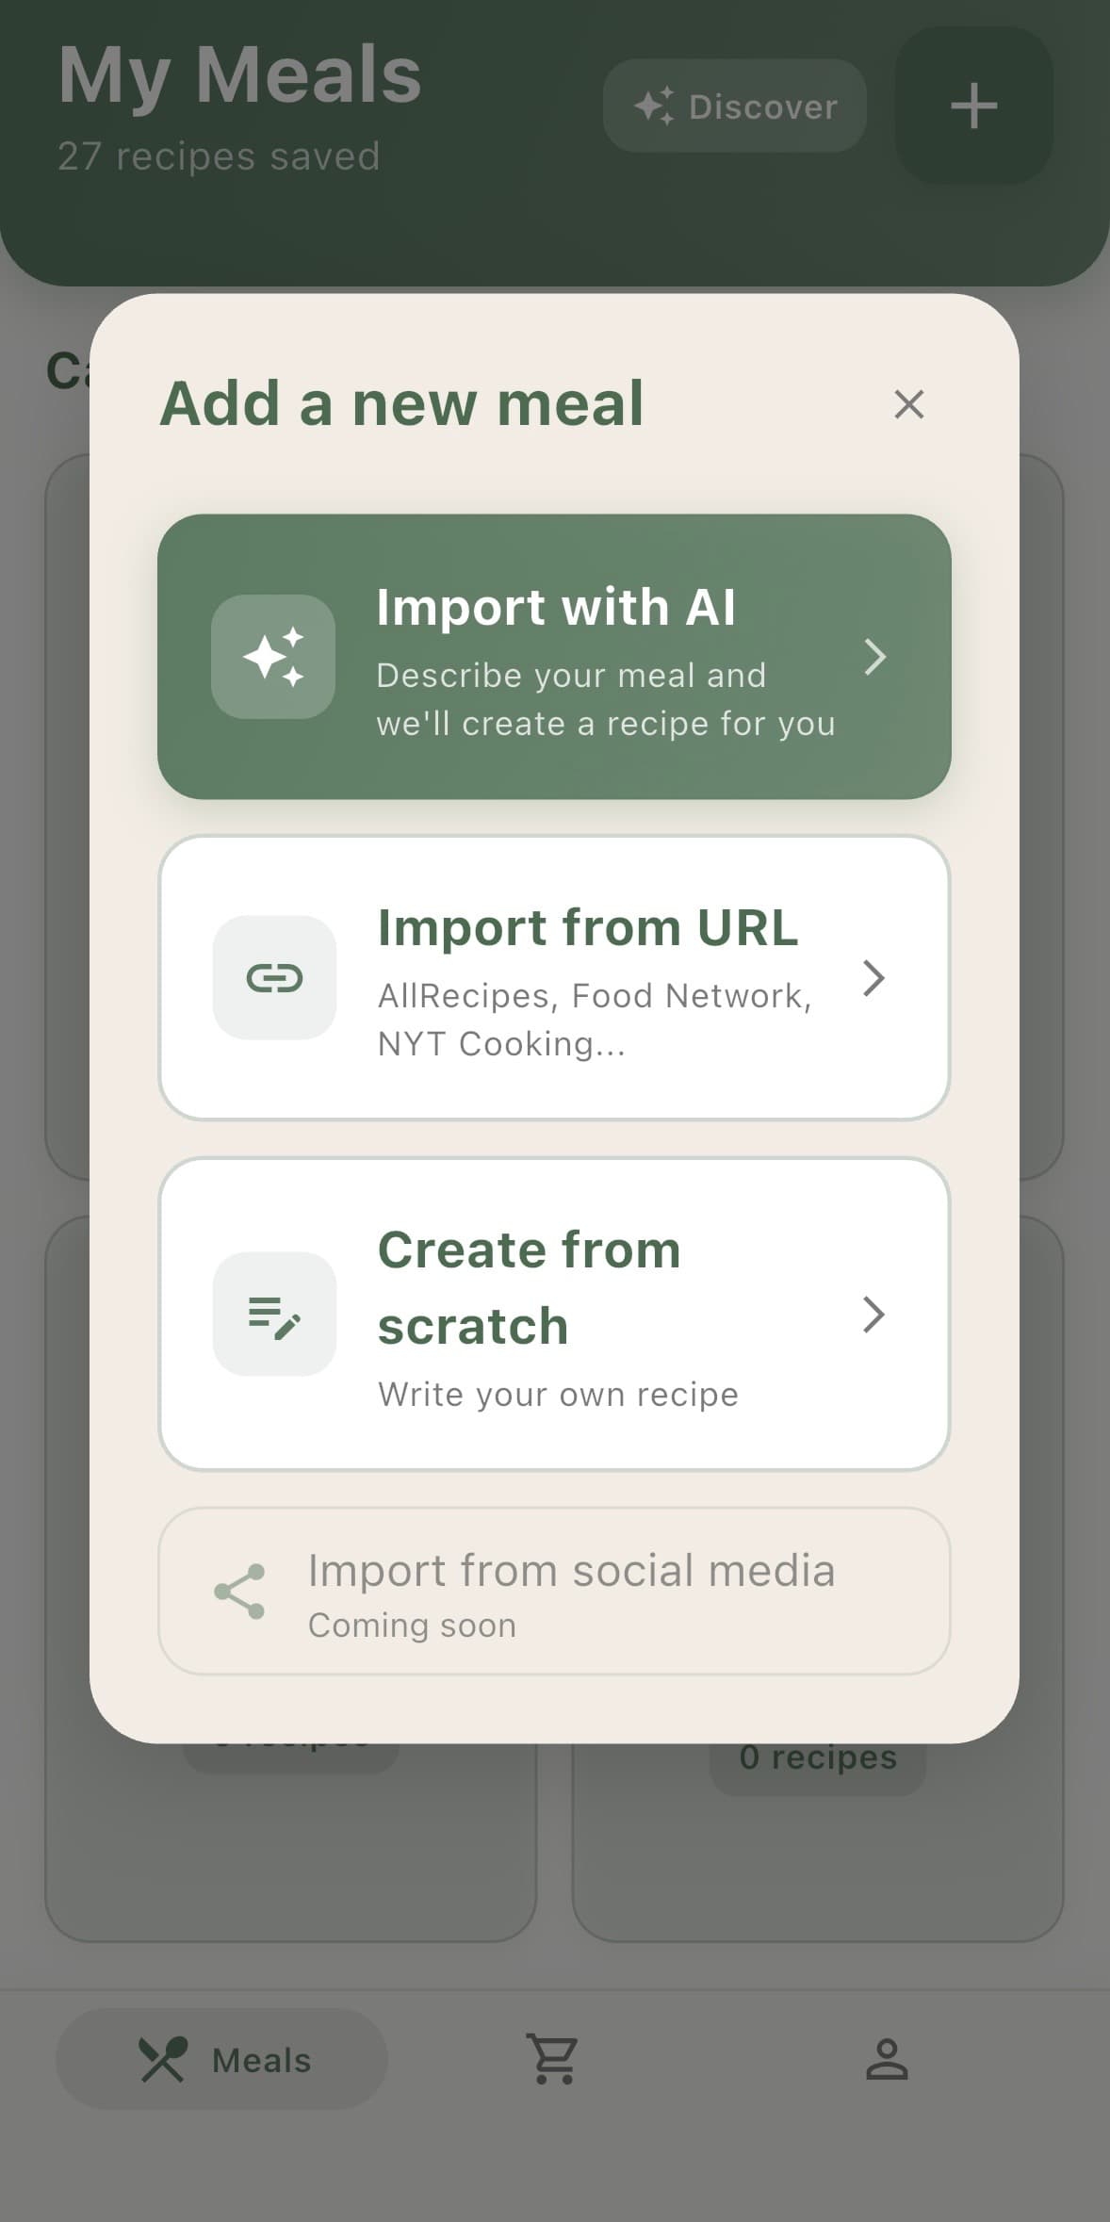This screenshot has width=1110, height=2222.
Task: Close the Add a new meal dialog
Action: [907, 403]
